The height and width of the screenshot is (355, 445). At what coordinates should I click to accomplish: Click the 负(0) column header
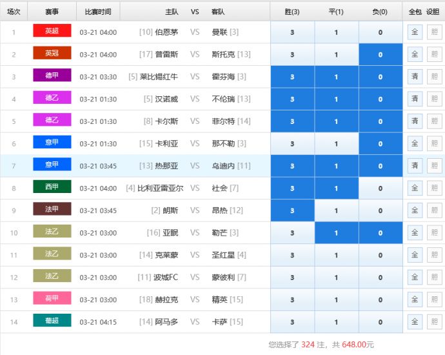pos(381,12)
